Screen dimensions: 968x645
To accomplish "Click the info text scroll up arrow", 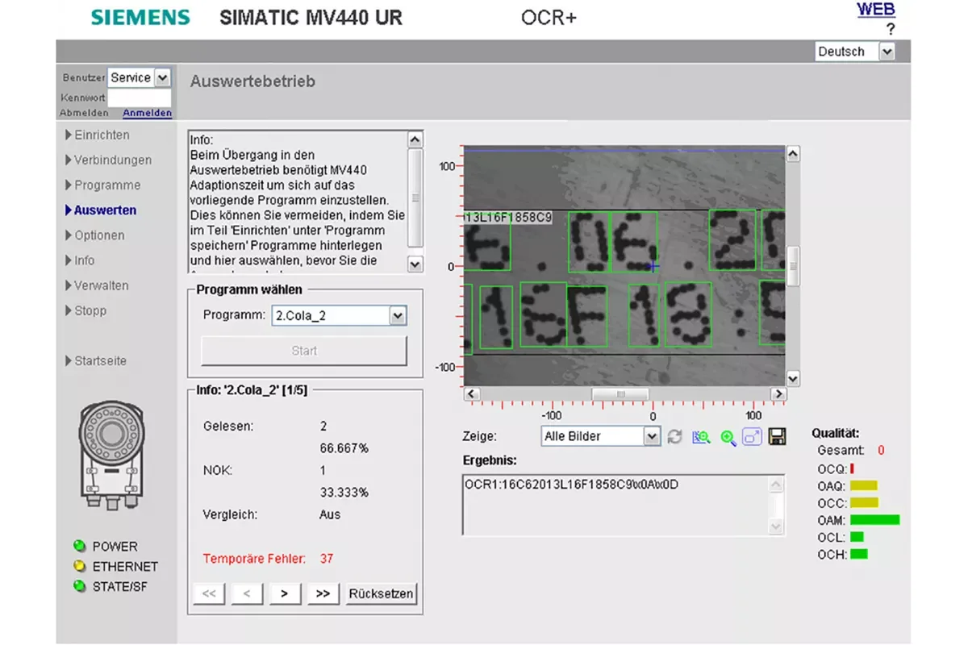I will tap(415, 139).
